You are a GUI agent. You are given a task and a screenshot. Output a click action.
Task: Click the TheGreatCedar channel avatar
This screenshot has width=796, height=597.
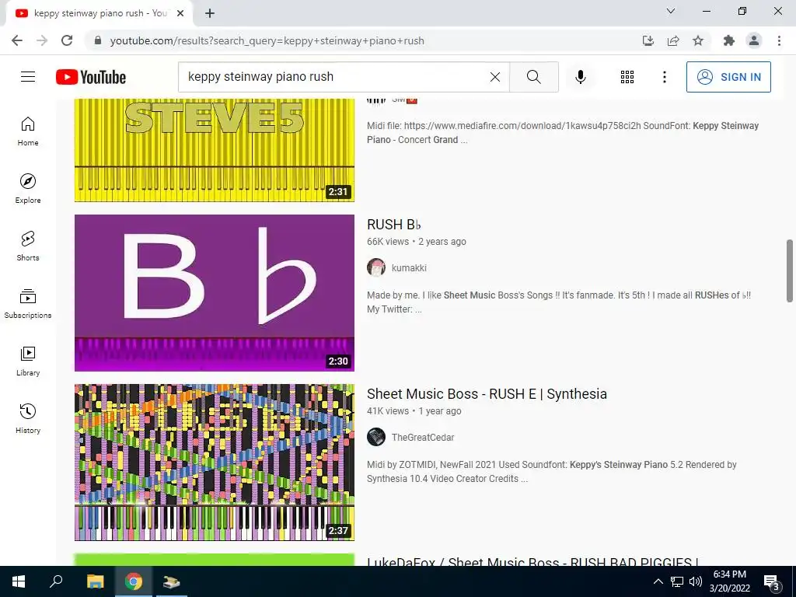pos(376,437)
